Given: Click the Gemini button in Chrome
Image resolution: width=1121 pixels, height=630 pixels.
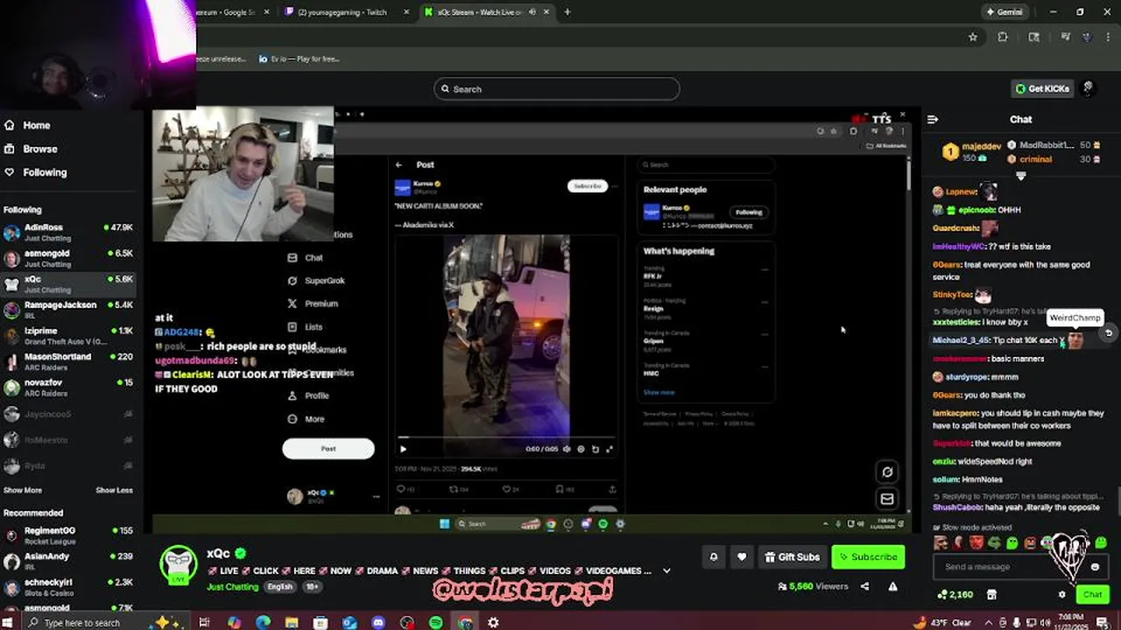Looking at the screenshot, I should (x=1004, y=12).
